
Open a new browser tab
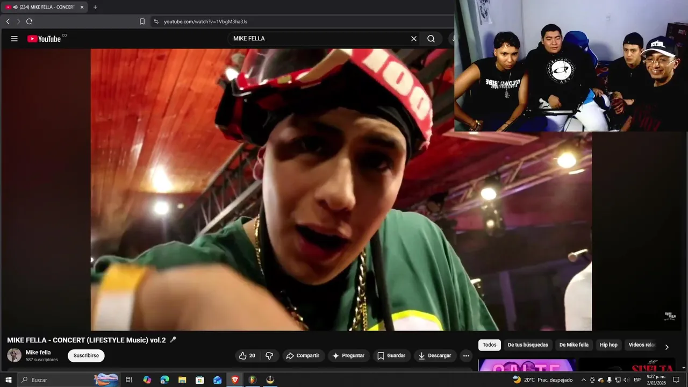95,7
